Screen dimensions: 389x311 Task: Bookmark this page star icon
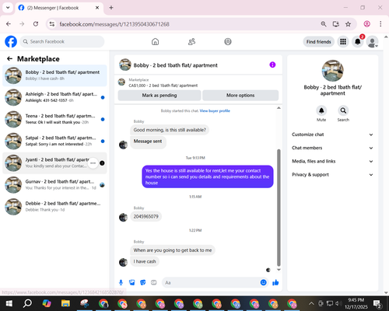click(348, 24)
